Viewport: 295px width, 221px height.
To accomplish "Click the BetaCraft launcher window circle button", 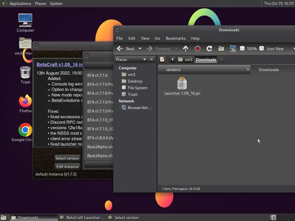I will point(36,45).
